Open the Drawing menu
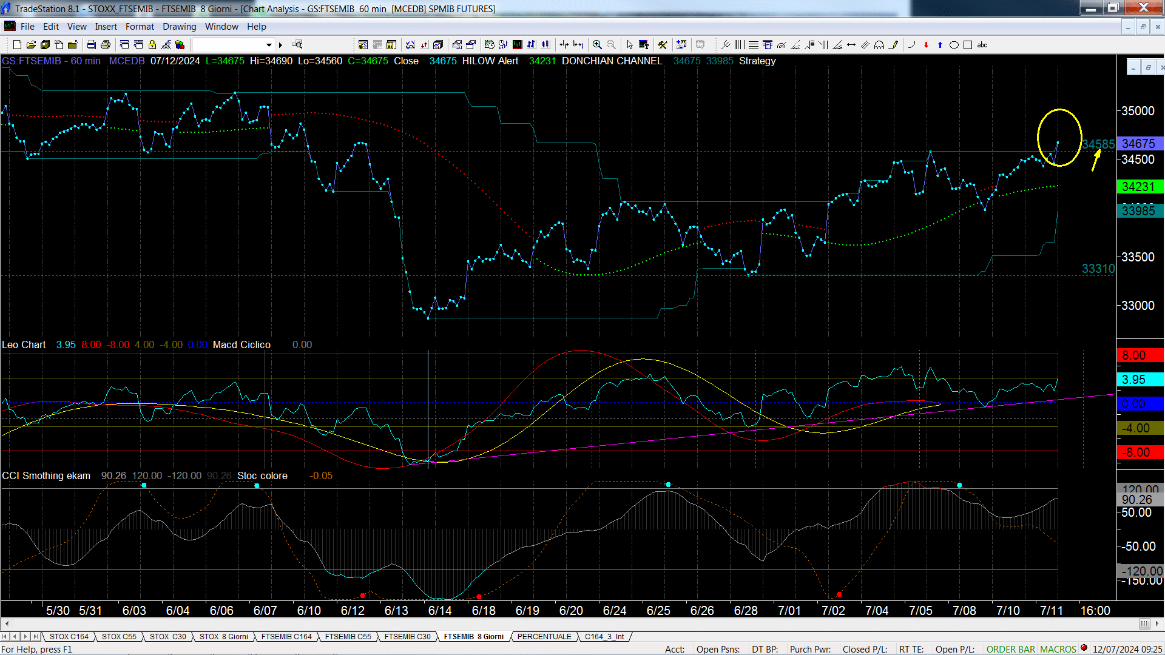 [x=179, y=26]
